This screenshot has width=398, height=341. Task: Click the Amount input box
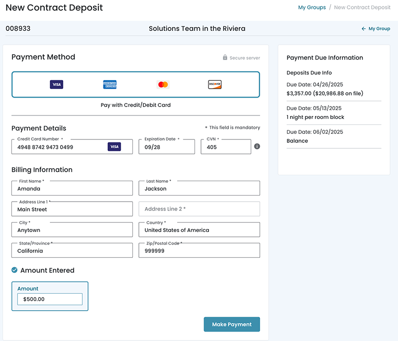pos(50,299)
